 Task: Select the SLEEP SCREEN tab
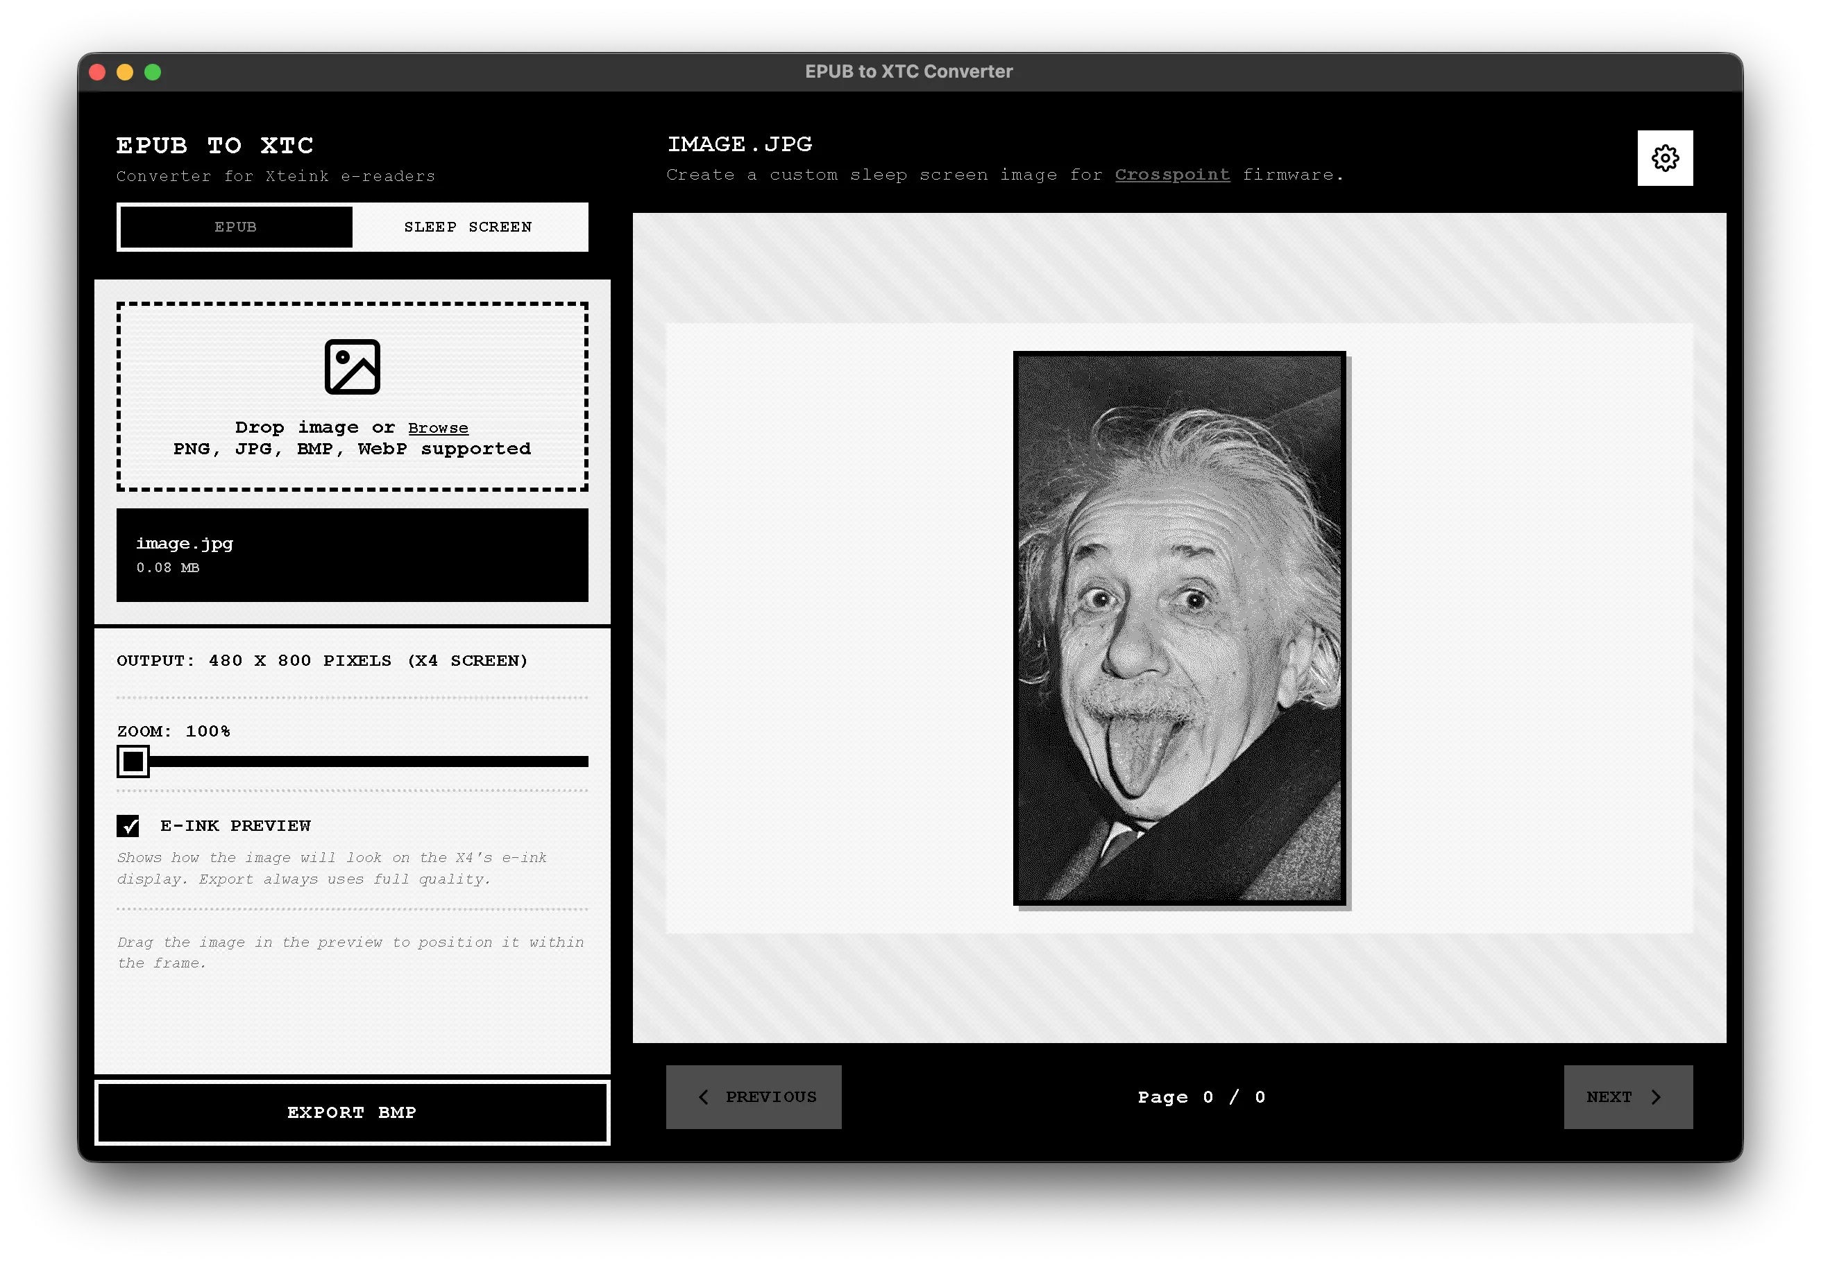coord(468,227)
